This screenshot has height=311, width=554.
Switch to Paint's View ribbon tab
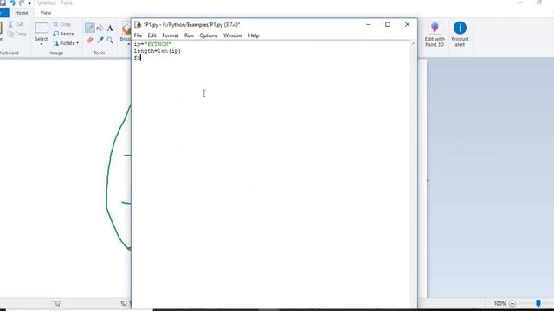pyautogui.click(x=46, y=13)
